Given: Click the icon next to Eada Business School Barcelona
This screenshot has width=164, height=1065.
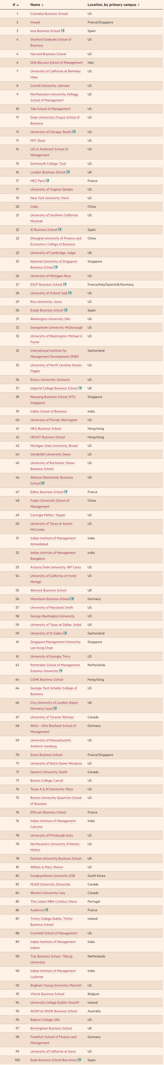Looking at the screenshot, I should (79, 1060).
